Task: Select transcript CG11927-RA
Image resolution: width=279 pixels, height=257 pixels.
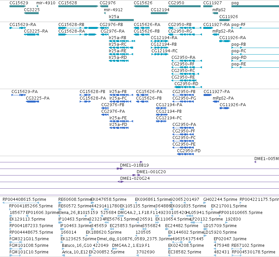Action: (x=208, y=28)
